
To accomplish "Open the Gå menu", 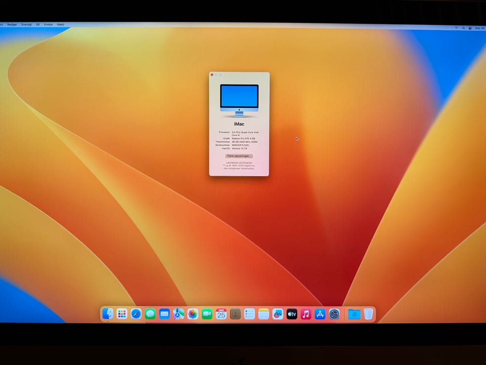I will (37, 24).
